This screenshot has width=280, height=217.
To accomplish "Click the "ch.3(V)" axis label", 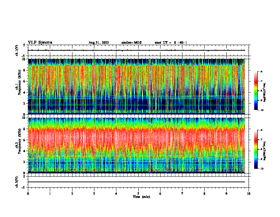I will coord(17,182).
